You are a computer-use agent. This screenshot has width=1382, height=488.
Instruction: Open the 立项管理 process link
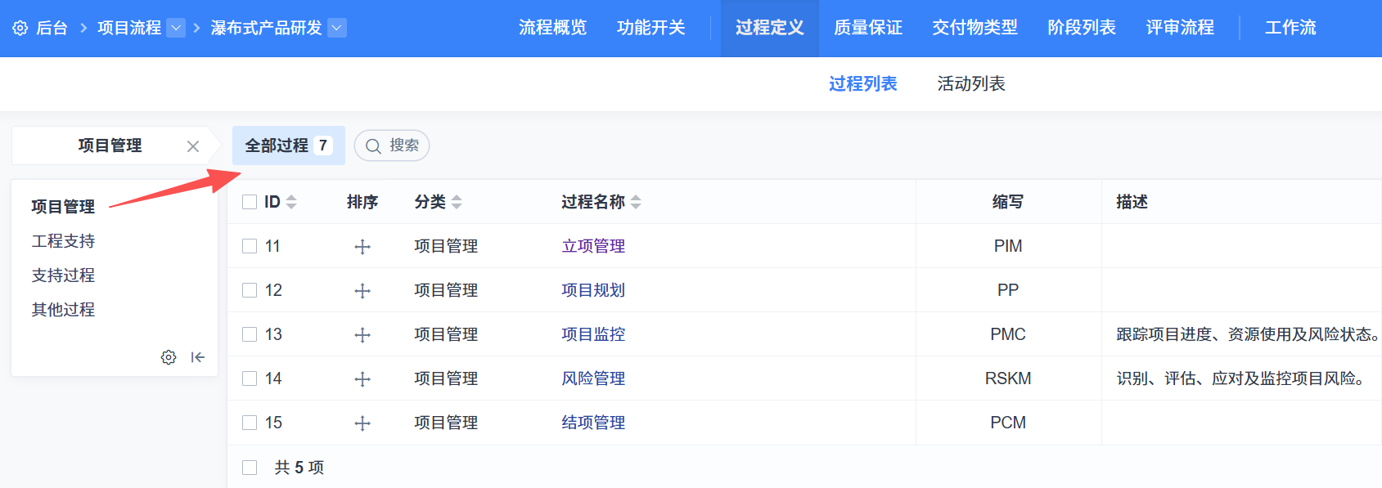click(x=593, y=246)
